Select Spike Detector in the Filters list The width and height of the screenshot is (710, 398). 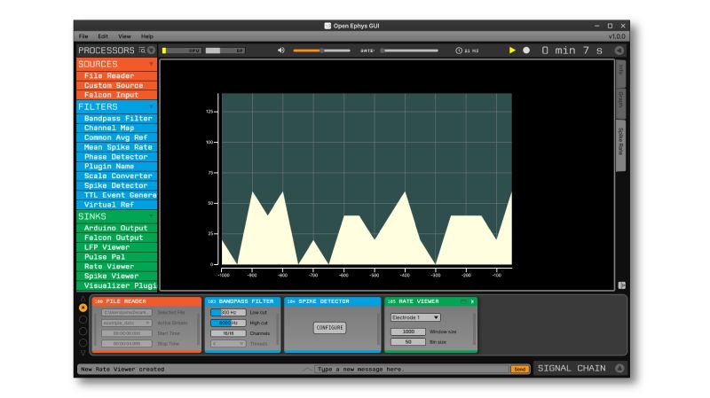pyautogui.click(x=117, y=185)
